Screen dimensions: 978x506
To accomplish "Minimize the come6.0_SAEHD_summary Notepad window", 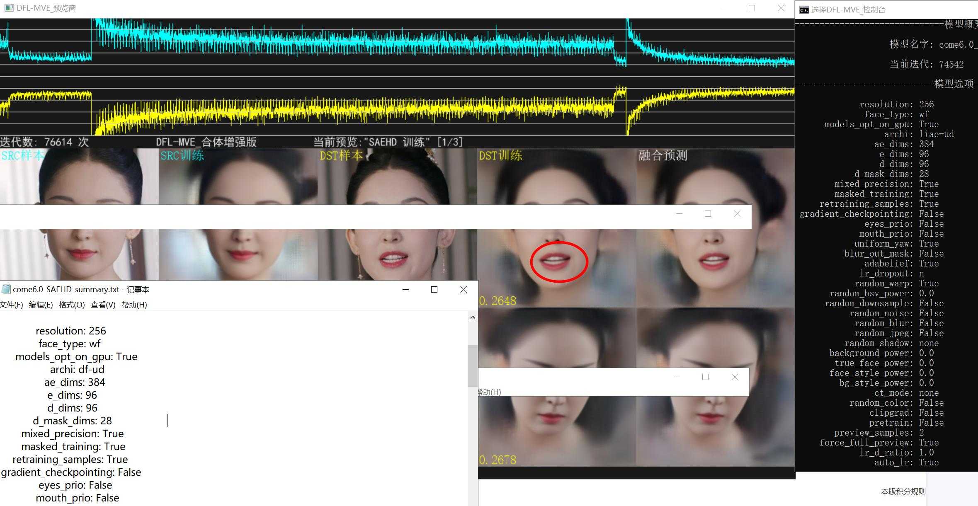I will pyautogui.click(x=405, y=290).
